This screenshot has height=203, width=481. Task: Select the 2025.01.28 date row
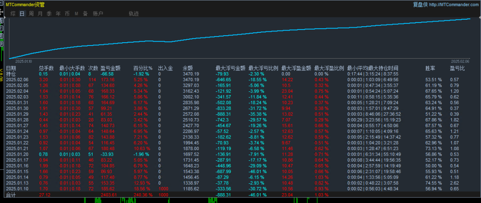(x=18, y=120)
